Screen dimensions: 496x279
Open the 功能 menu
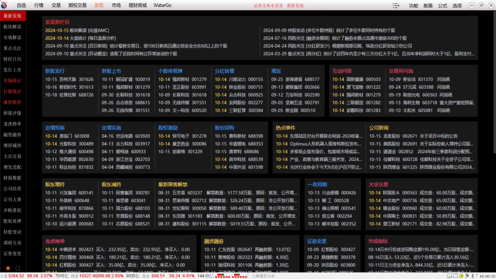pyautogui.click(x=414, y=6)
